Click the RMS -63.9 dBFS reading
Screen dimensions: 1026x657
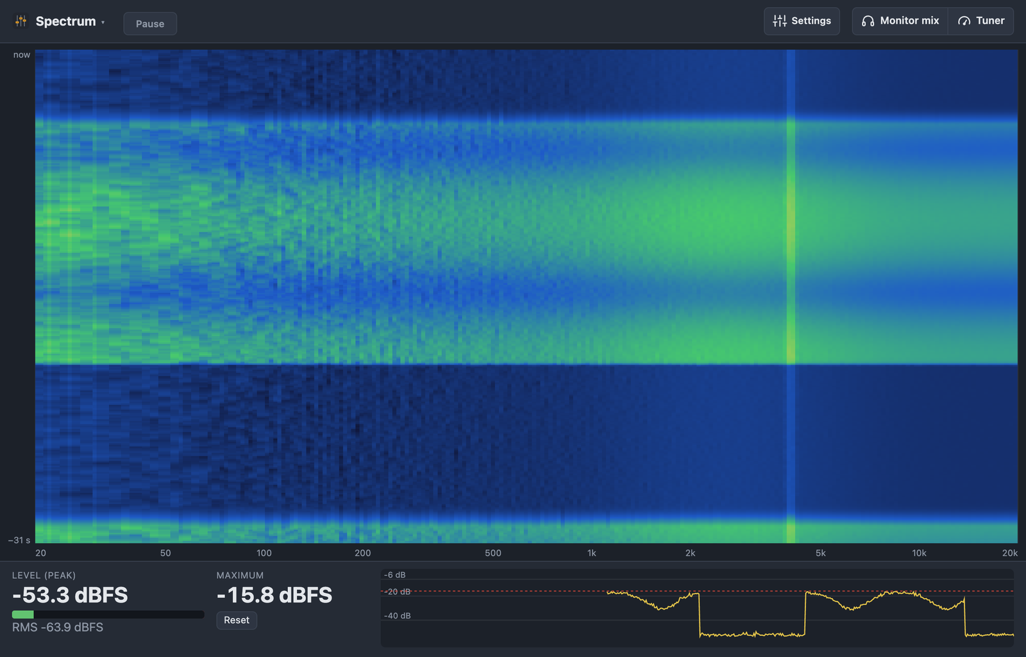[x=58, y=628]
